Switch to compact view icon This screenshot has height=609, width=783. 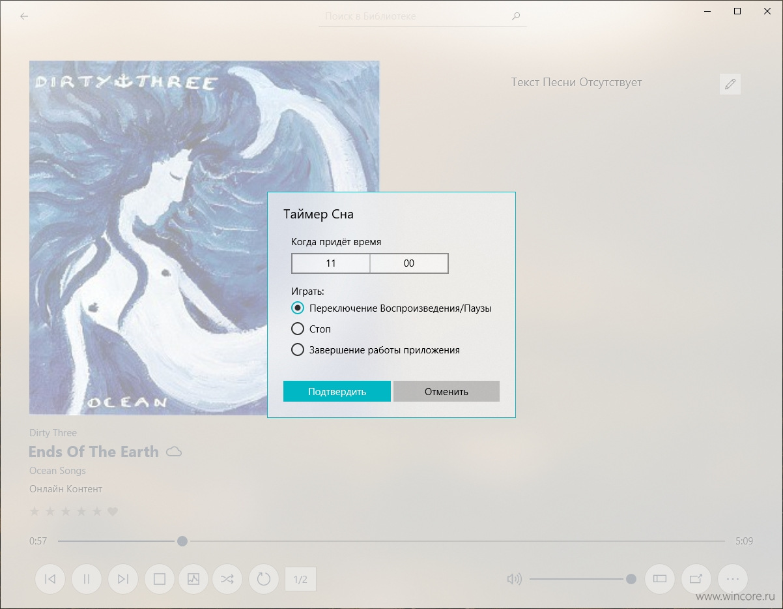pyautogui.click(x=660, y=578)
